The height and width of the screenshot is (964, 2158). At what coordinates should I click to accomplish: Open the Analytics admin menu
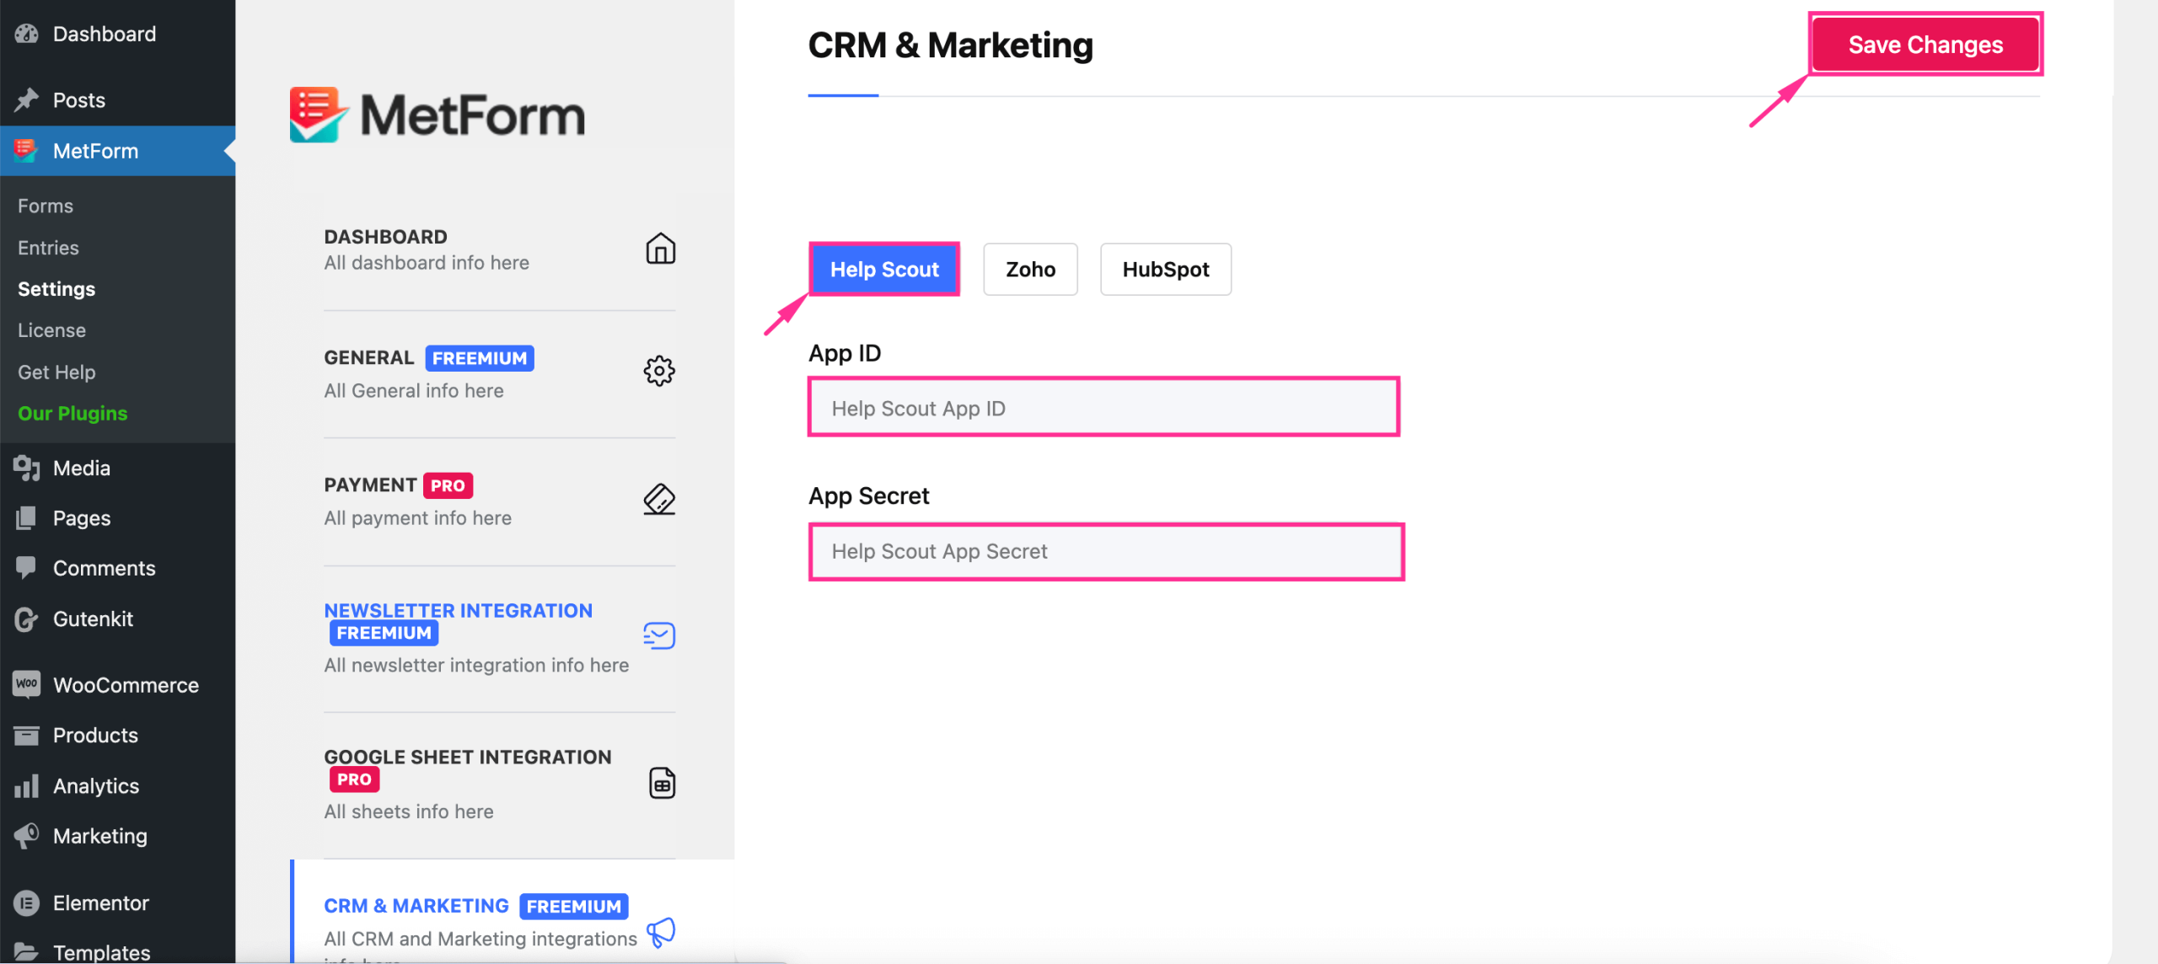[x=118, y=786]
